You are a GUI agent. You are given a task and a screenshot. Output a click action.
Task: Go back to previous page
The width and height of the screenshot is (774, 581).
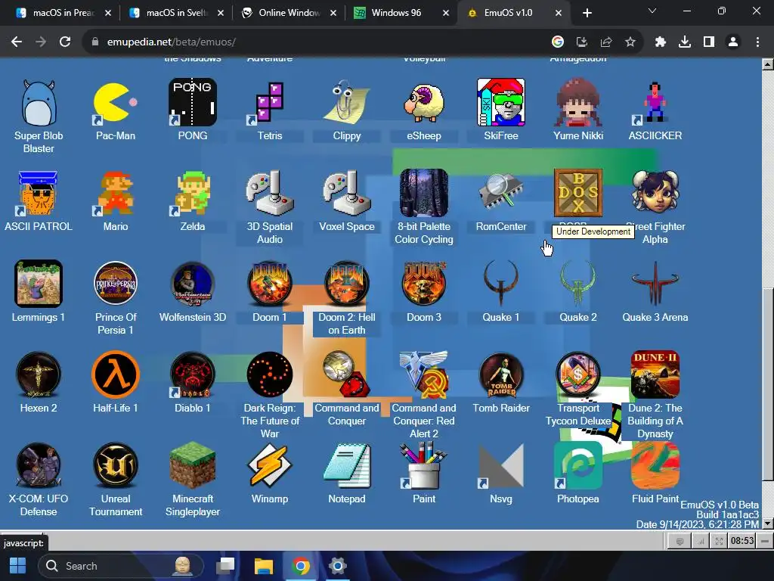click(17, 42)
